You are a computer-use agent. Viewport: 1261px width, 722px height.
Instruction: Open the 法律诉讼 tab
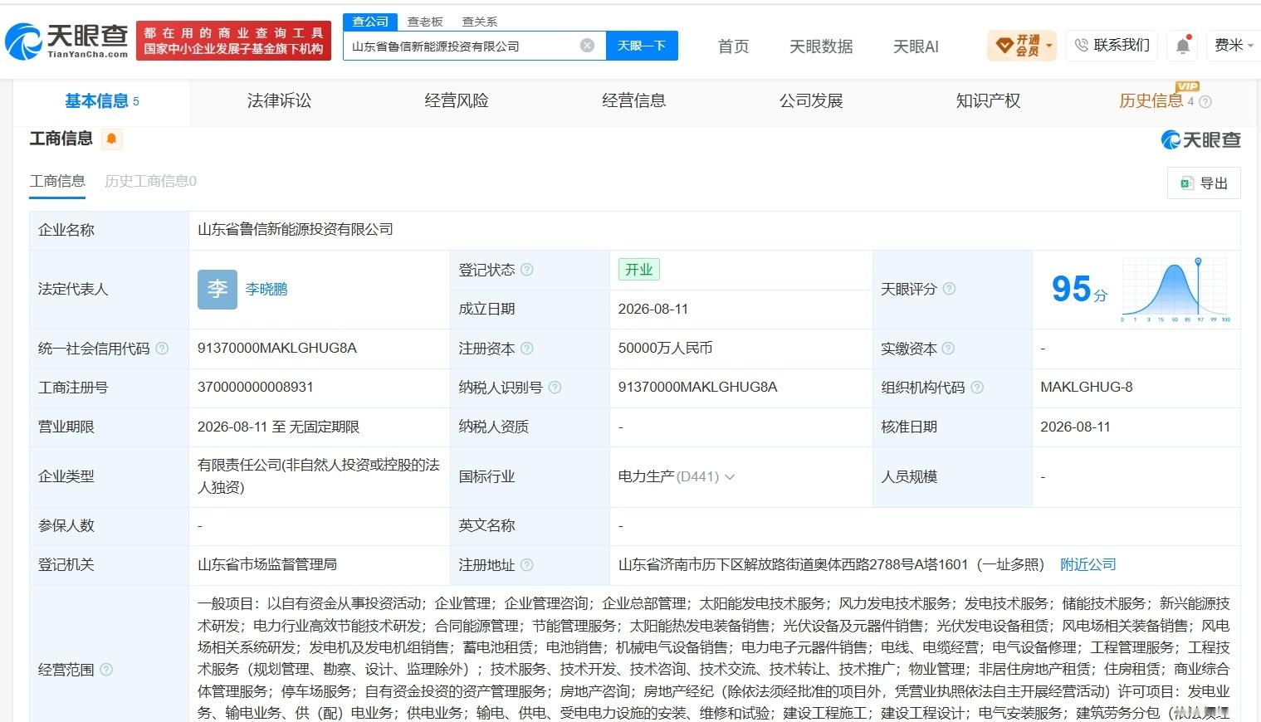pos(279,101)
